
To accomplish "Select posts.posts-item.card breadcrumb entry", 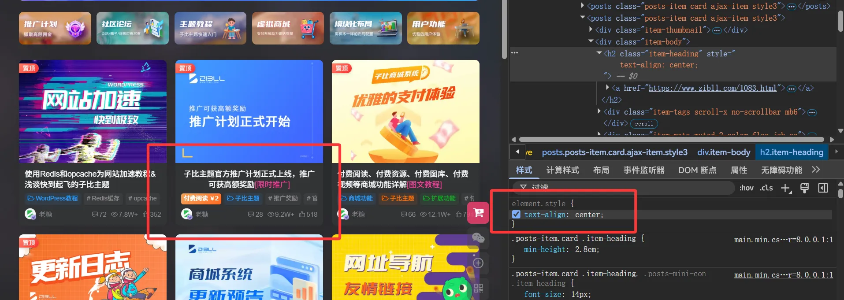I will coord(614,152).
